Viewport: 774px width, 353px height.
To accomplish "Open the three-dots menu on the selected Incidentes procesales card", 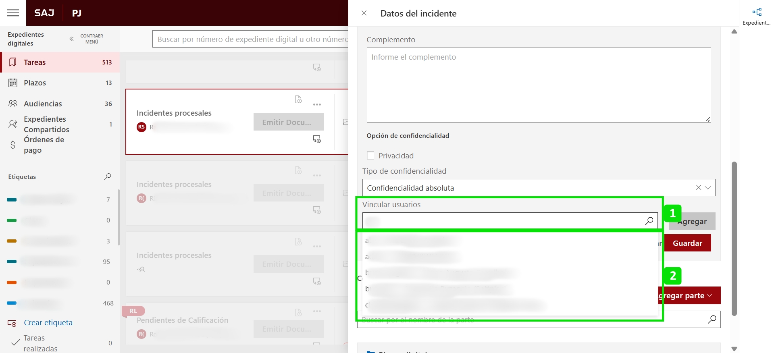I will pos(317,105).
